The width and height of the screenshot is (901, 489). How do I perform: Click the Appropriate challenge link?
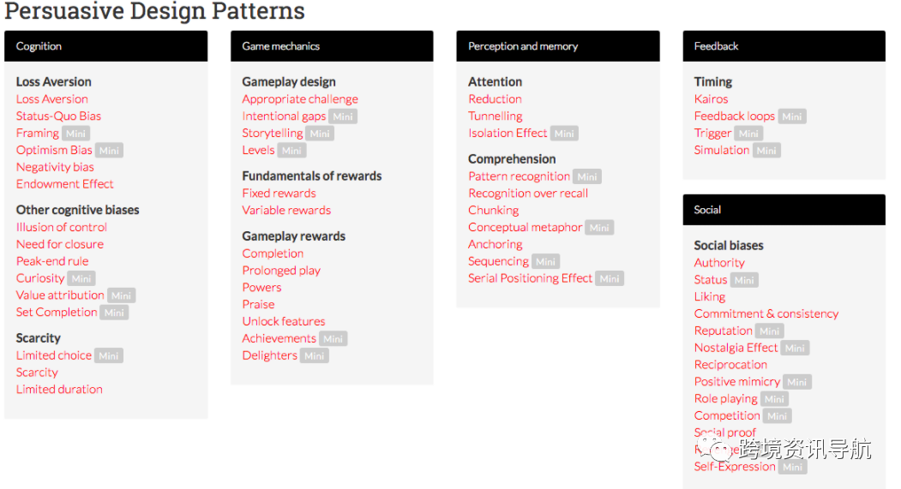[300, 99]
